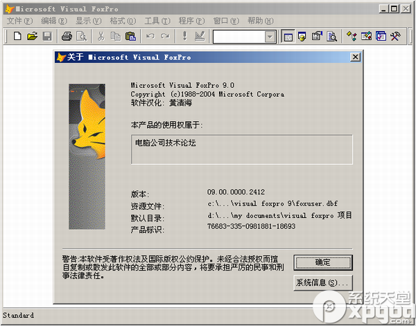Viewport: 416px width, 326px height.
Task: Click the Run exclamation mark icon
Action: click(185, 36)
